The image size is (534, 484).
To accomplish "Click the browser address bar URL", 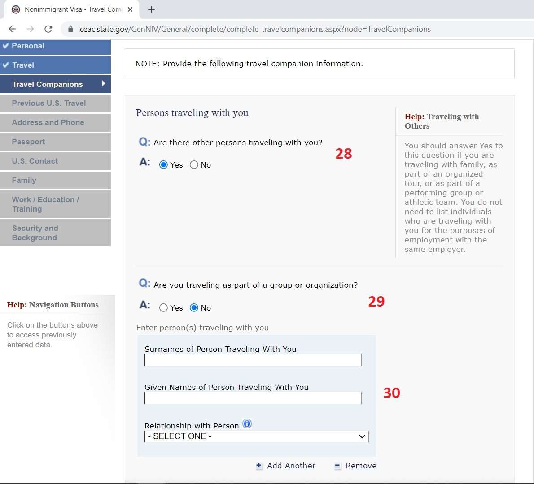I will [255, 29].
